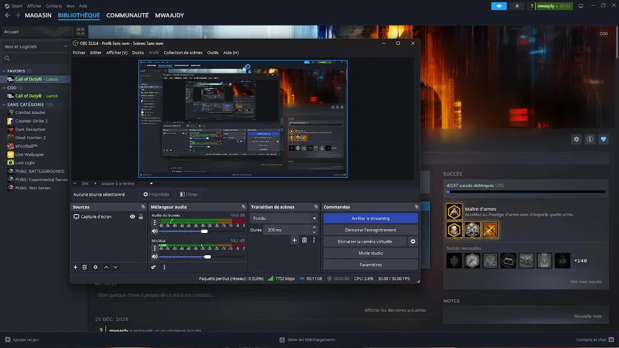Open audio mixer menu three-dots at panel bottom

click(x=164, y=267)
